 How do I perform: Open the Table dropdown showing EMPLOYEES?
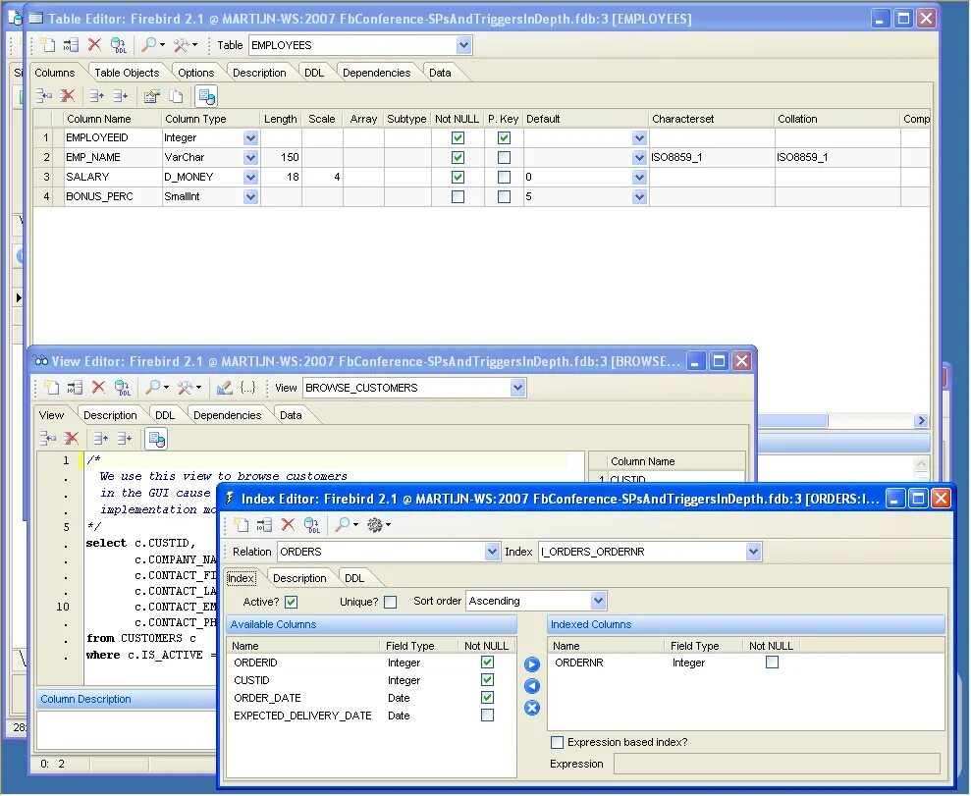point(463,44)
